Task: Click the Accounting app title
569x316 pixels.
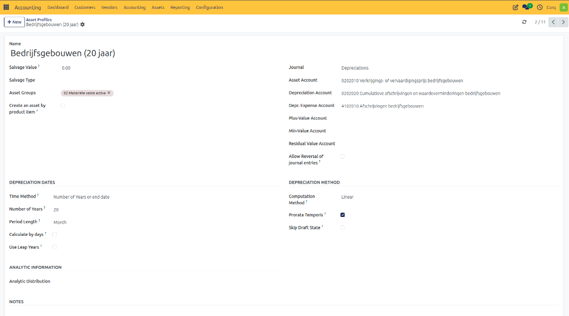Action: point(28,7)
